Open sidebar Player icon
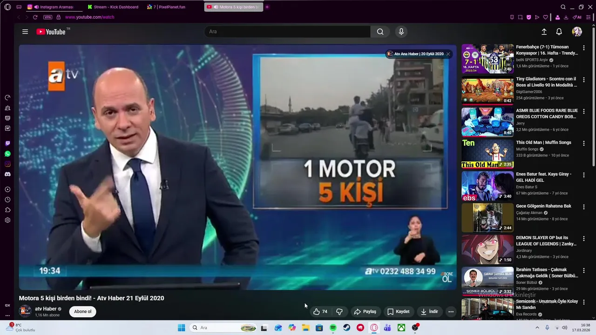 tap(7, 189)
